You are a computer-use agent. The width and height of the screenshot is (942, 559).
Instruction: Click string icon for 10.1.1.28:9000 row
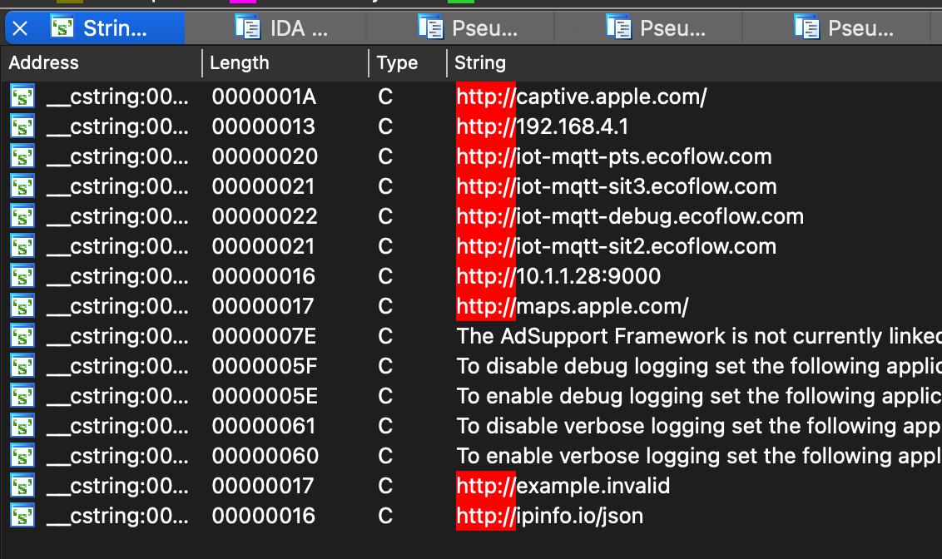tap(22, 277)
